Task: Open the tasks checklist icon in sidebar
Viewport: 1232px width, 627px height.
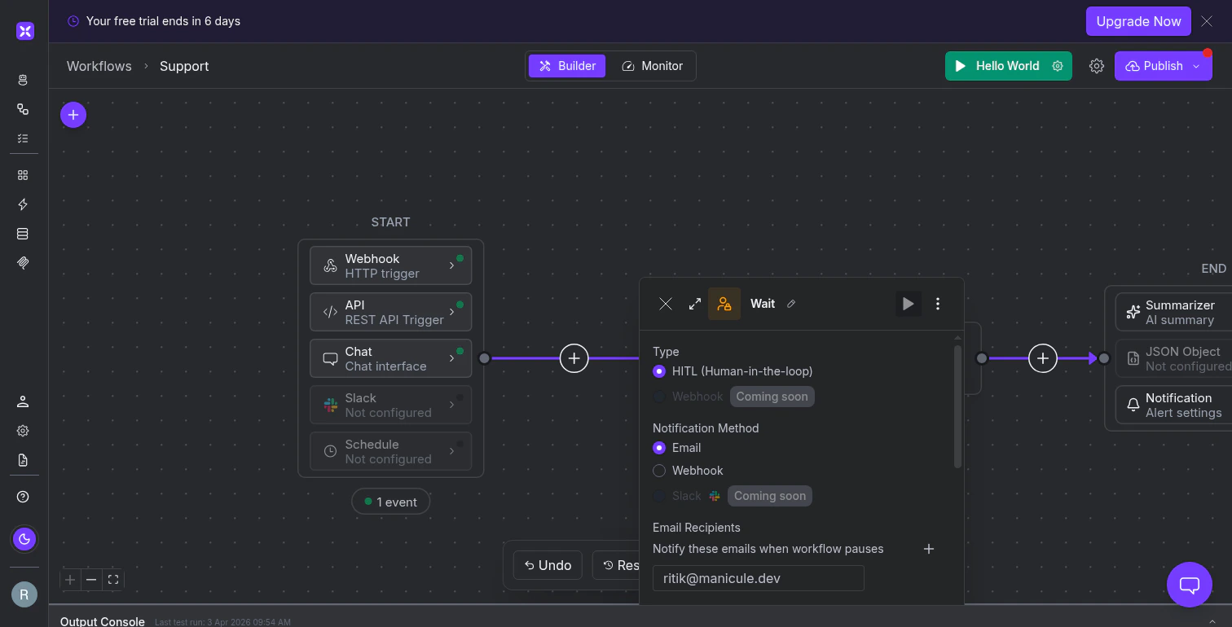Action: (23, 138)
